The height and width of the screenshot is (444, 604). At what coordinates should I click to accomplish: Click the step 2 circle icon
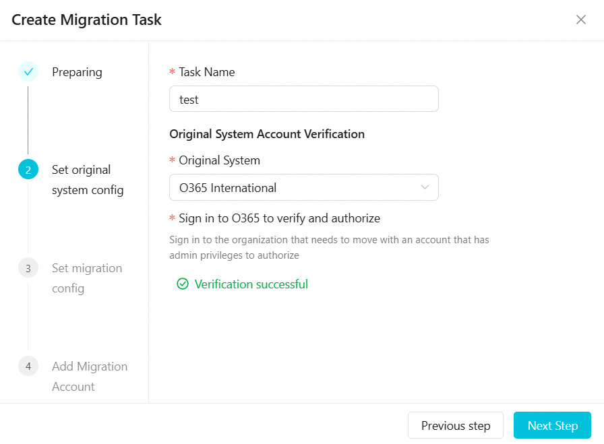pyautogui.click(x=28, y=170)
